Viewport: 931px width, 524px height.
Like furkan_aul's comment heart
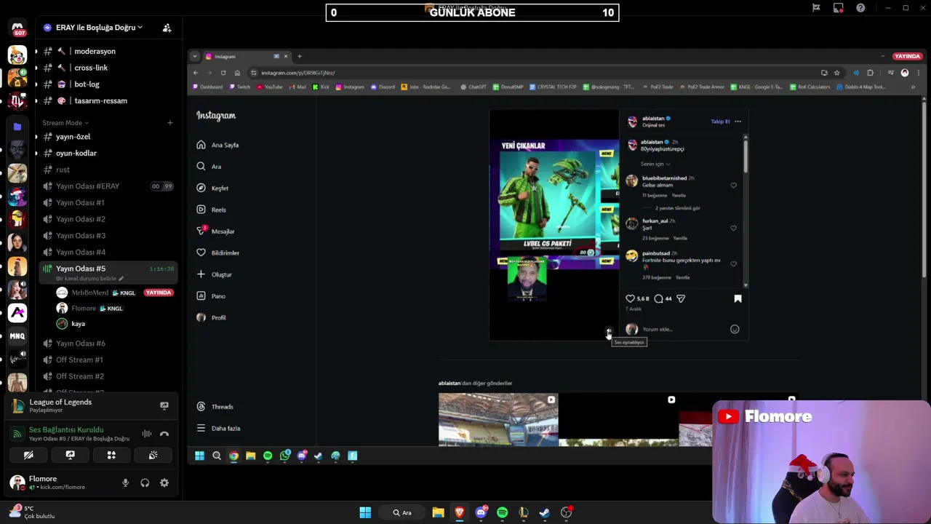[733, 228]
